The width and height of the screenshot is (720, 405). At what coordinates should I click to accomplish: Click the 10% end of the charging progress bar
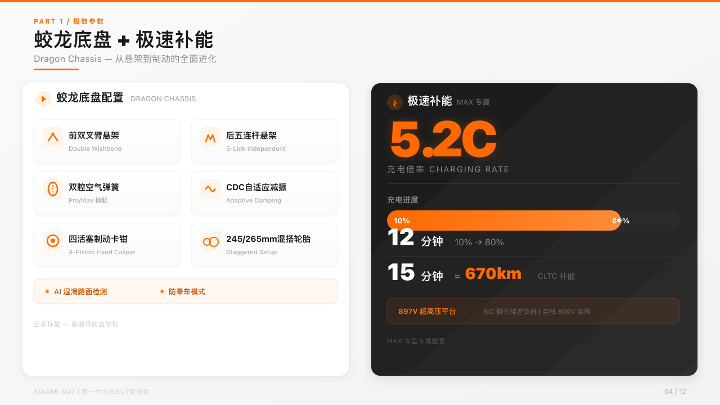click(401, 220)
